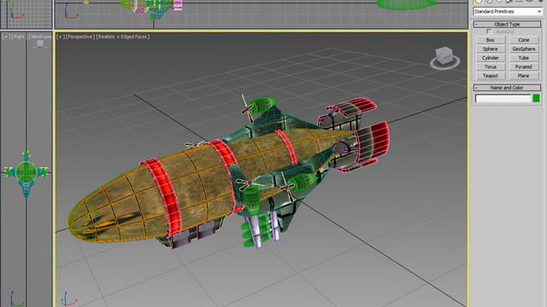Open the Right viewport label menu
The width and height of the screenshot is (547, 307).
click(19, 37)
